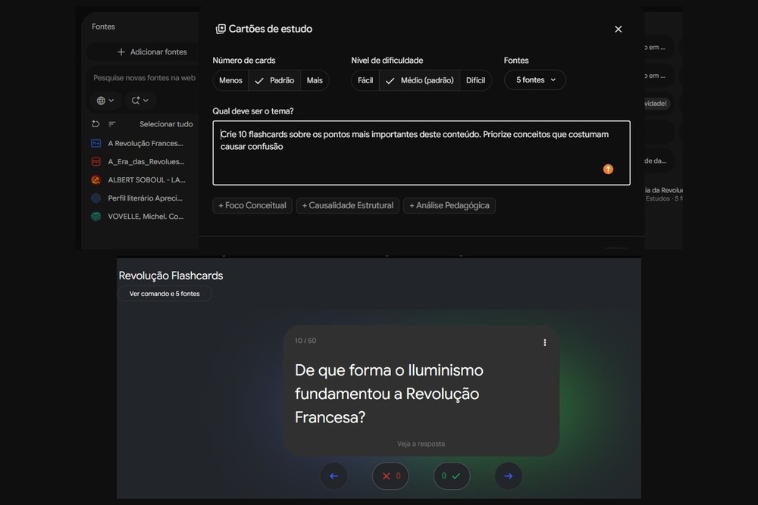Open the research mode dropdown icon
This screenshot has width=758, height=505.
tap(139, 101)
